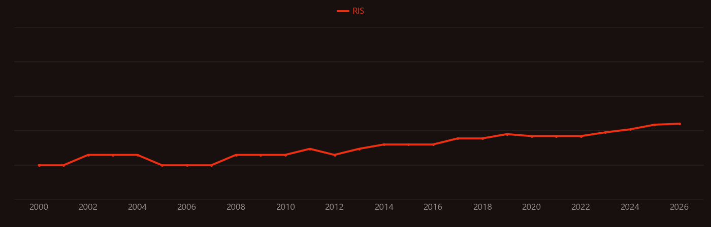Screen dimensions: 711x227
Task: Select the RIS data point for 2011
Action: point(310,149)
